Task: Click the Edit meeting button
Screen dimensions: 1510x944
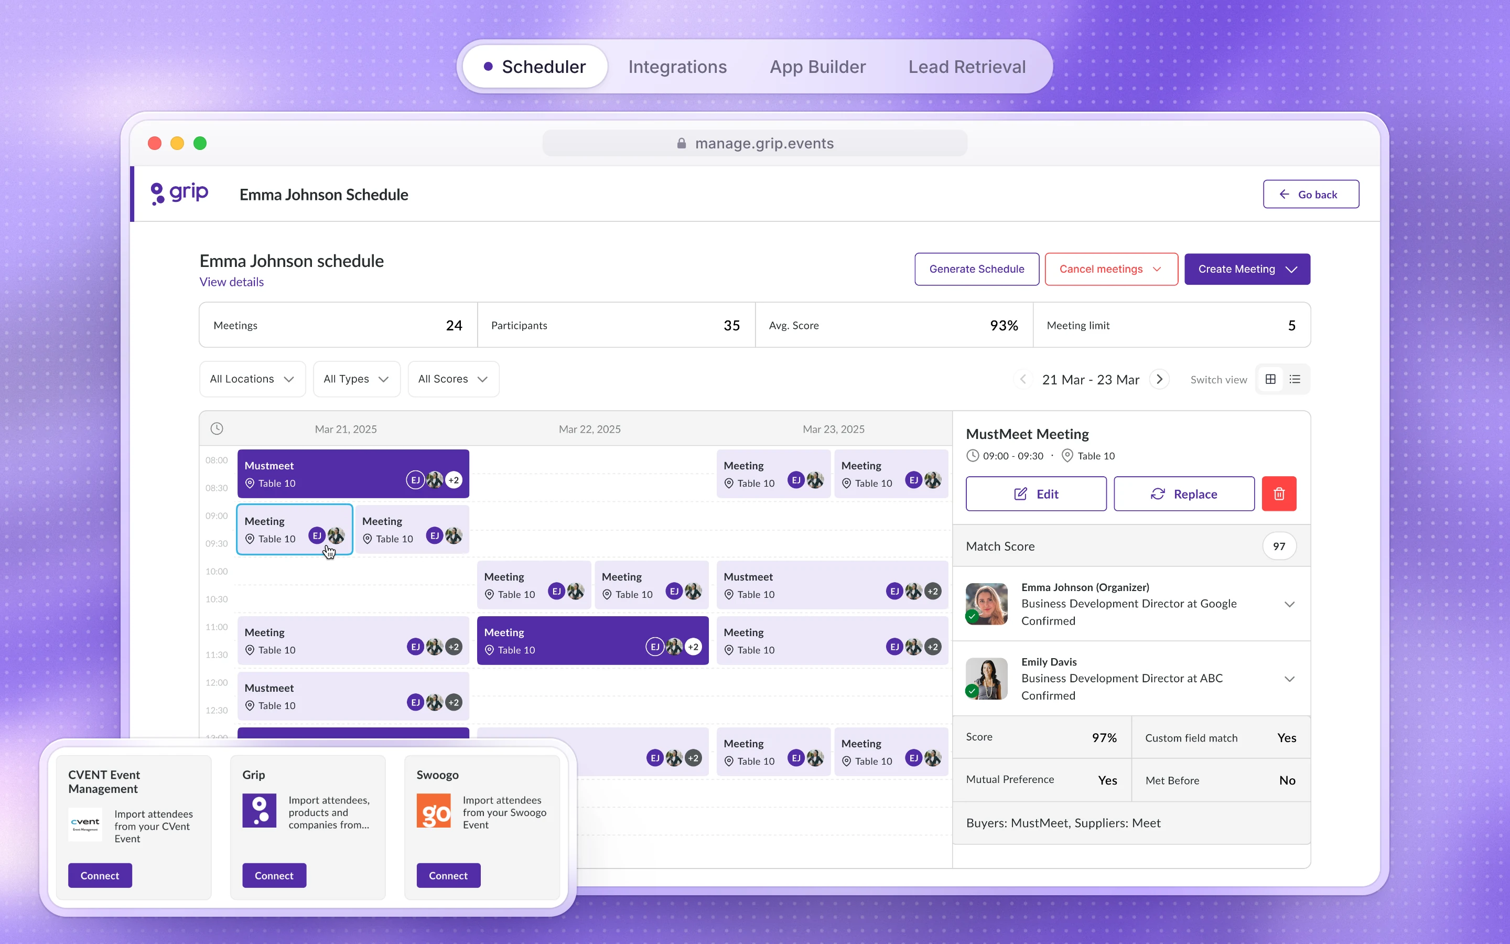Action: (1036, 494)
